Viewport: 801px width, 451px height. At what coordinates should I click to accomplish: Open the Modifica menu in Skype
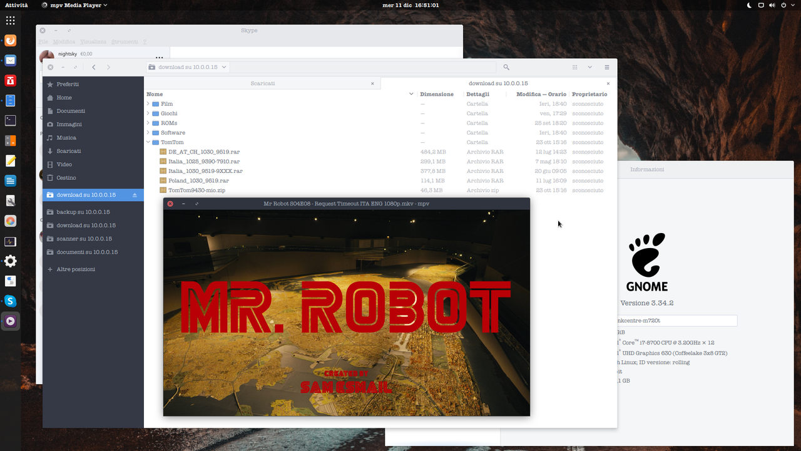click(x=64, y=42)
